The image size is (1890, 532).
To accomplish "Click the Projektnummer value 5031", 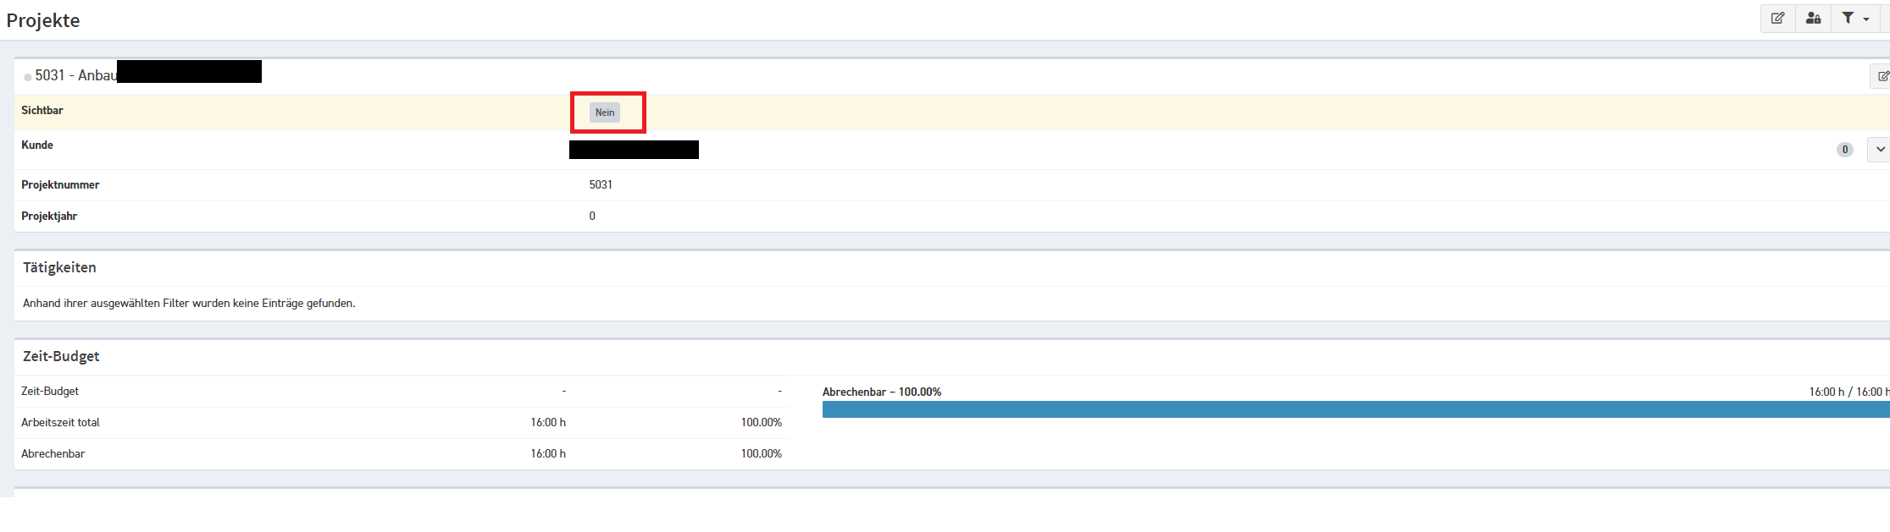I will 601,184.
